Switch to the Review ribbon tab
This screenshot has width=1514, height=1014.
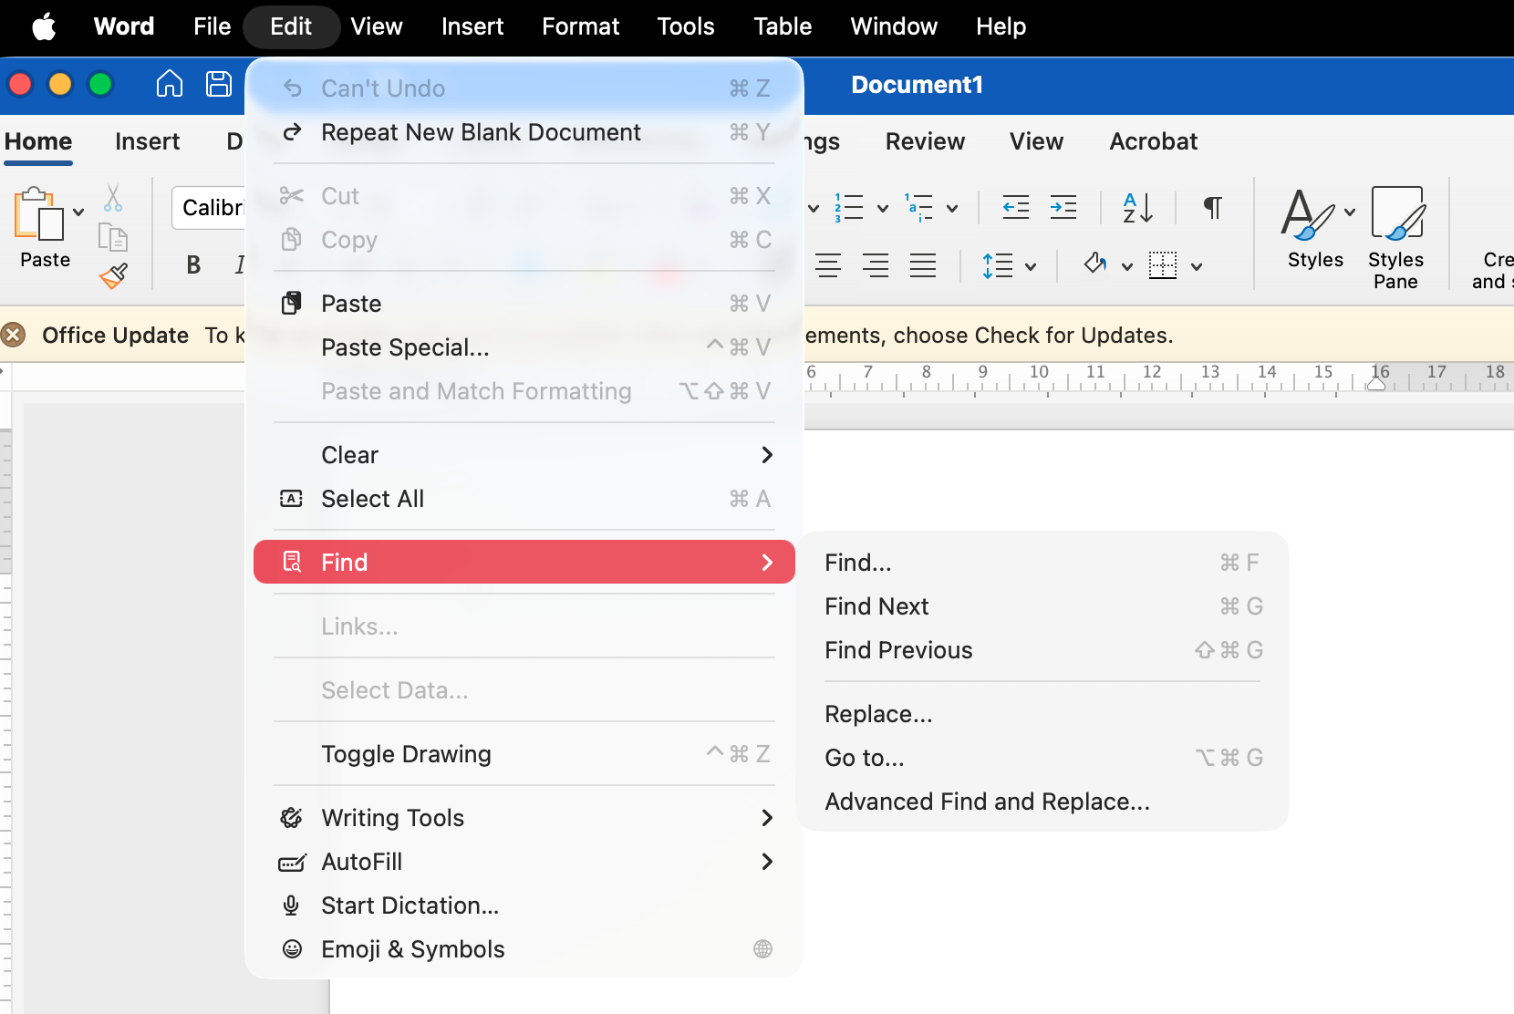[925, 141]
